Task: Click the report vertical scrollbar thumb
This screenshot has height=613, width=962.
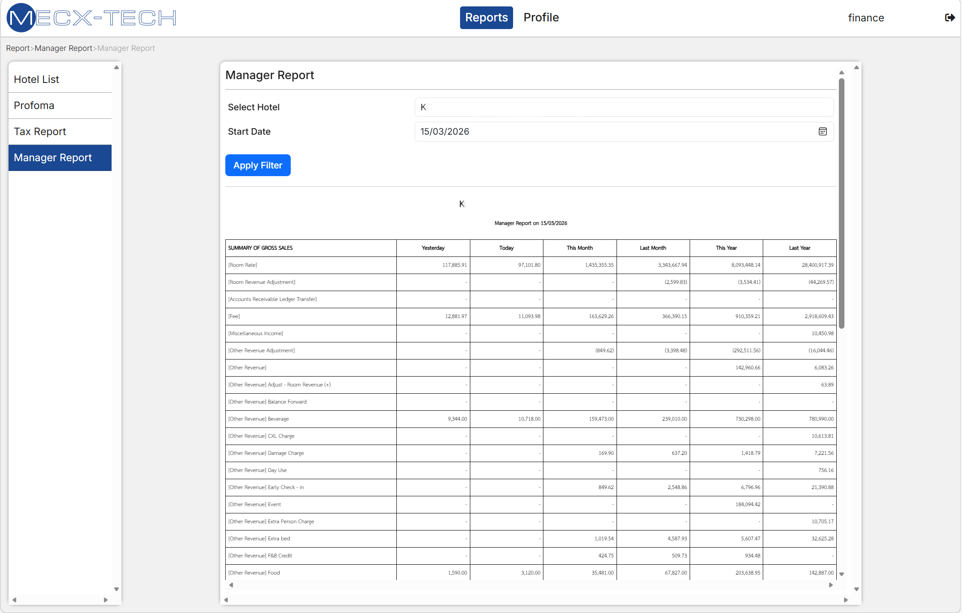Action: [x=841, y=203]
